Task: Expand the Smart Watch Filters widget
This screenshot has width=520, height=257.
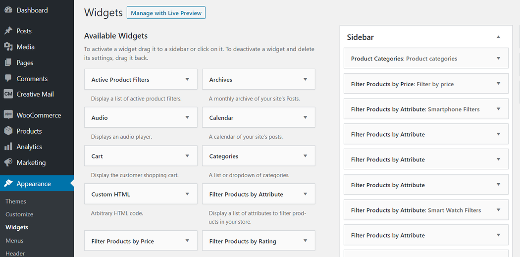Action: tap(498, 210)
